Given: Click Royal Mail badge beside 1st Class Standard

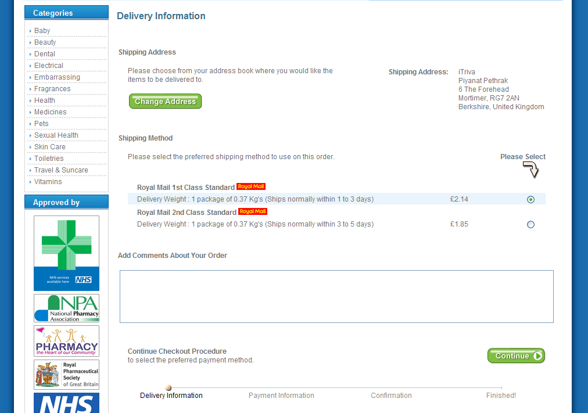Looking at the screenshot, I should click(251, 186).
